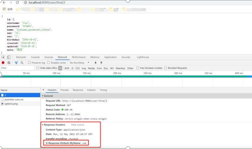The height and width of the screenshot is (149, 252).
Task: Switch to the Initiator detail tab
Action: [91, 90]
